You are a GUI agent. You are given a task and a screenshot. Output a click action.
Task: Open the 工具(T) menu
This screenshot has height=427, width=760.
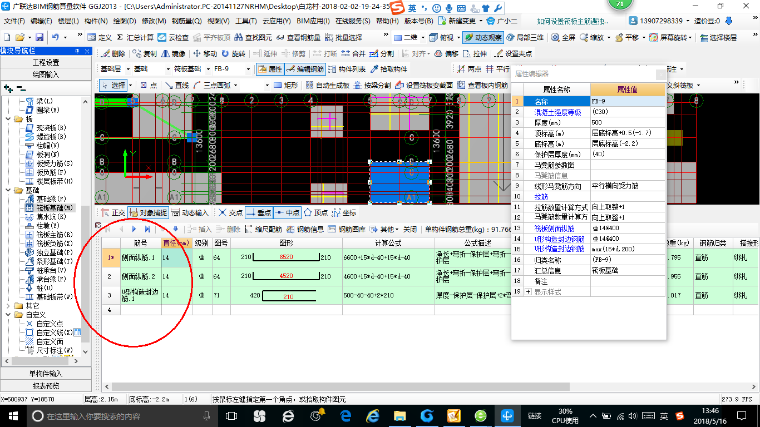click(x=246, y=21)
